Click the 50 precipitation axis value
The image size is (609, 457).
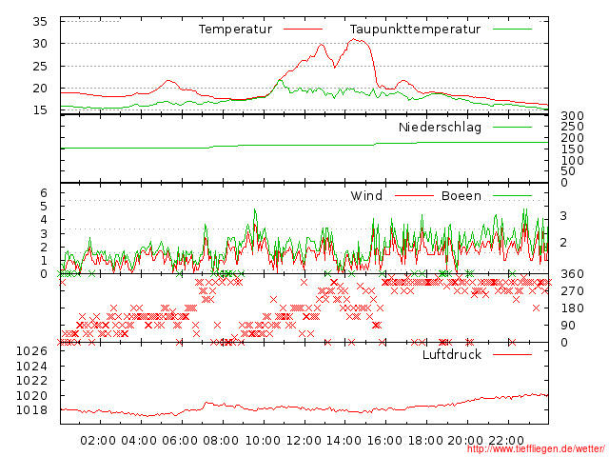[x=568, y=171]
